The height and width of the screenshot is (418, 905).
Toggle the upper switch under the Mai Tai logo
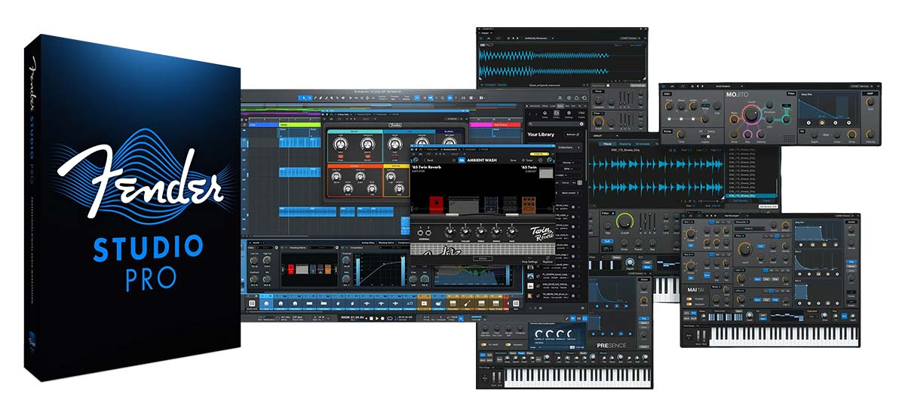(x=689, y=299)
